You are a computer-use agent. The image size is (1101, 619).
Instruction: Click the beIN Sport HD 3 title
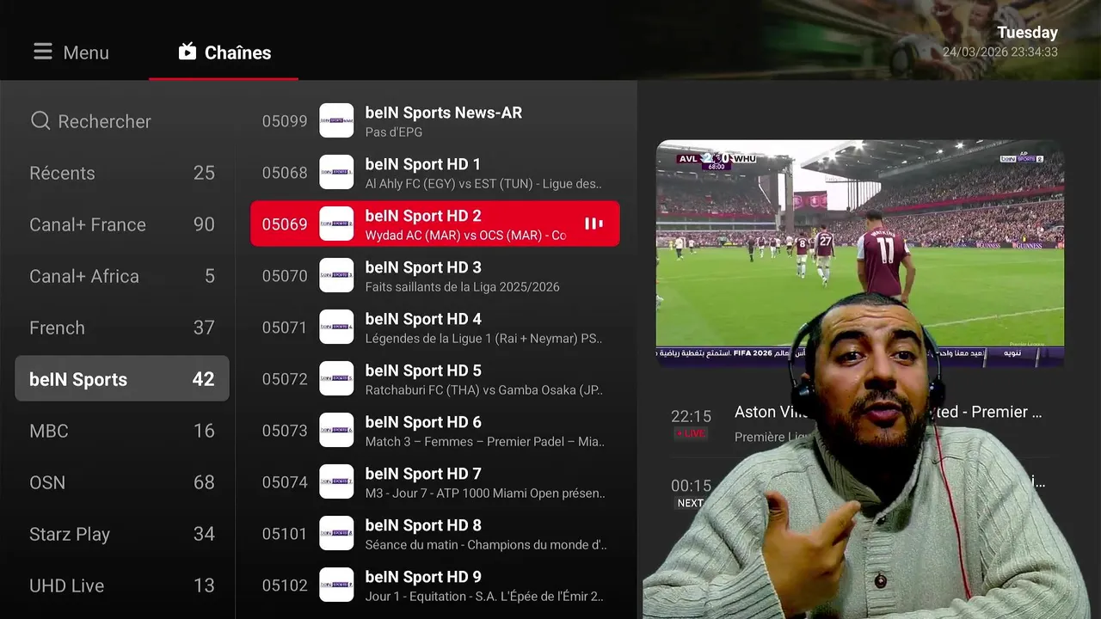point(423,267)
